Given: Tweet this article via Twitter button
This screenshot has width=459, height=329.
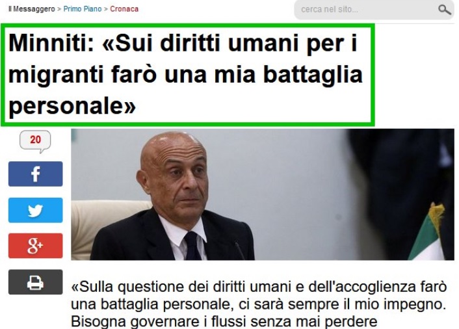Looking at the screenshot, I should [x=35, y=210].
